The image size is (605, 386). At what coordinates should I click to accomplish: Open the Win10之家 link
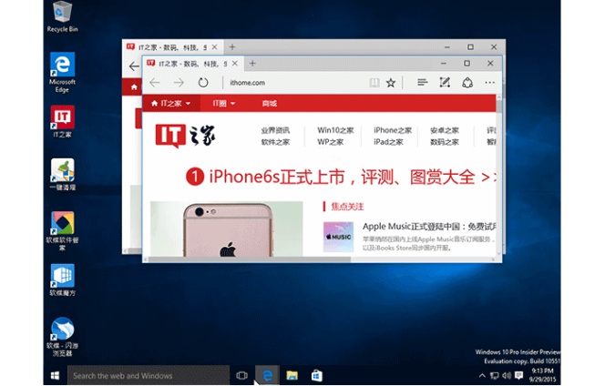tap(335, 130)
